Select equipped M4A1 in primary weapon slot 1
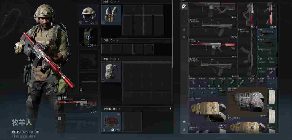Image resolution: width=292 pixels, height=140 pixels. [x=78, y=105]
